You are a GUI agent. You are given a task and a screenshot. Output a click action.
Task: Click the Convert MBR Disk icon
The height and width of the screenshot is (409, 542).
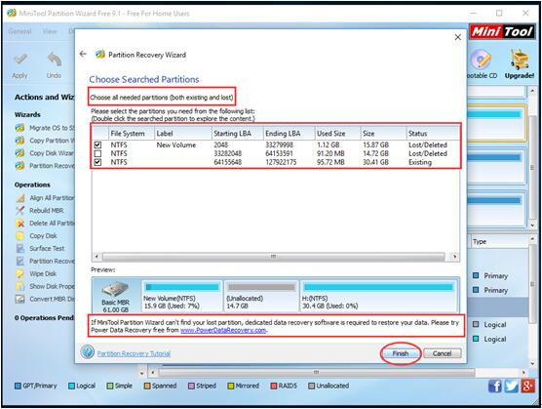[x=20, y=299]
